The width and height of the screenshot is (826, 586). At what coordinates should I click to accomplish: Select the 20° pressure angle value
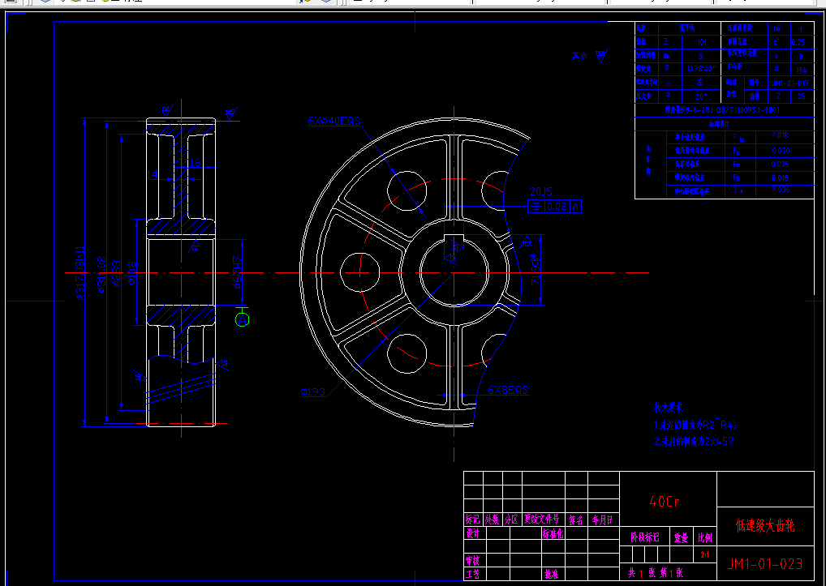point(700,96)
